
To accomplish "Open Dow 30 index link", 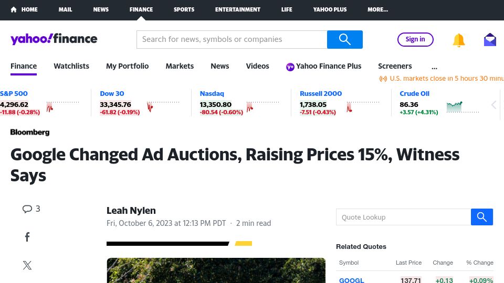I will pyautogui.click(x=112, y=94).
